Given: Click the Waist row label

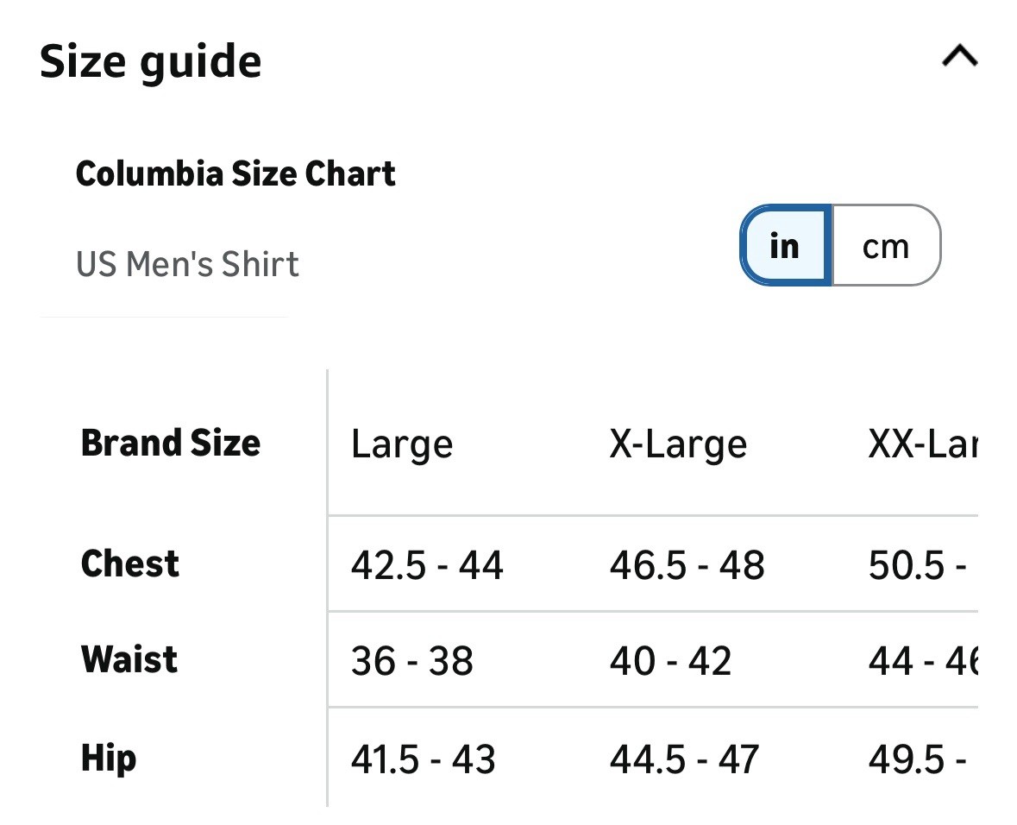Looking at the screenshot, I should (129, 659).
